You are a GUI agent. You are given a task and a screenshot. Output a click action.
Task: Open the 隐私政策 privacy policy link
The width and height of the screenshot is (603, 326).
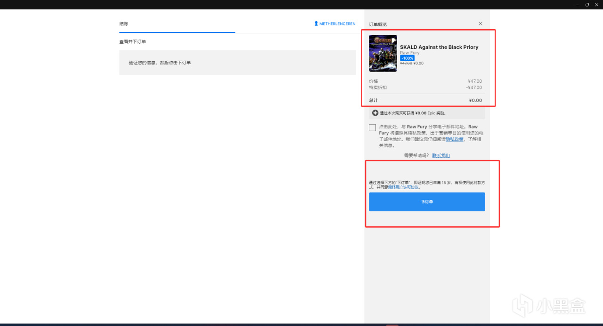(455, 139)
